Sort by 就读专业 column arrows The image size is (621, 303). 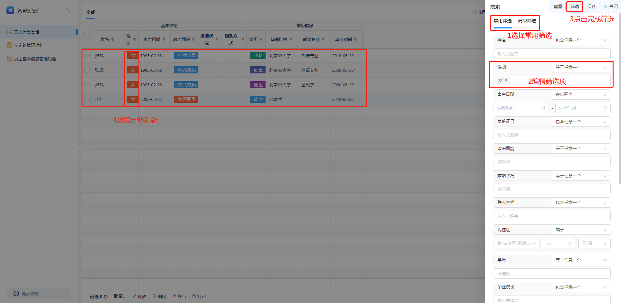(323, 39)
